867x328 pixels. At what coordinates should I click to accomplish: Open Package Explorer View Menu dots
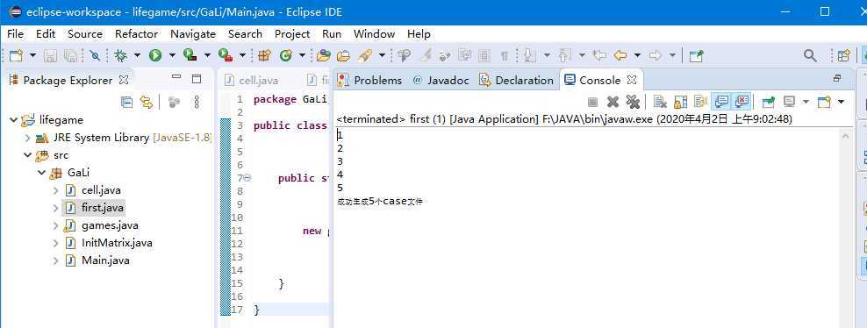(197, 102)
